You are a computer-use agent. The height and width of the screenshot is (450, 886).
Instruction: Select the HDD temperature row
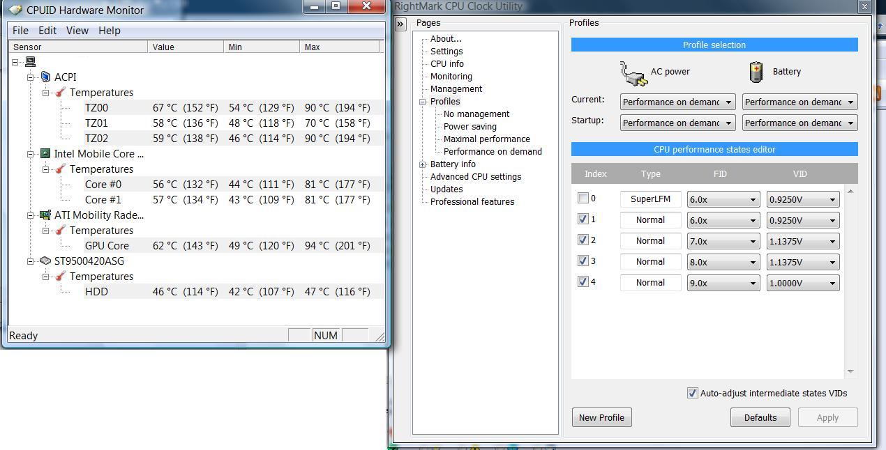(234, 291)
